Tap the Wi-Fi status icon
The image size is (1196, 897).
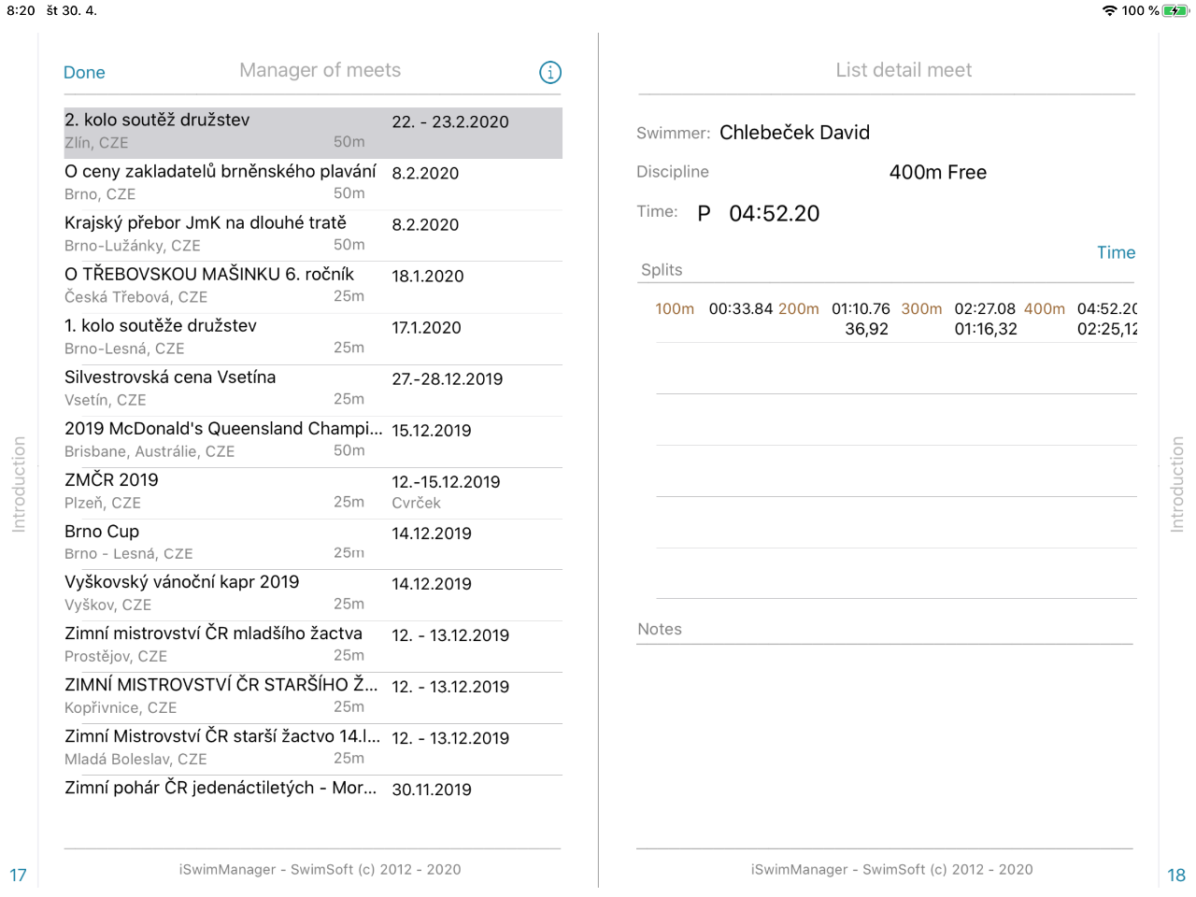click(x=1109, y=10)
